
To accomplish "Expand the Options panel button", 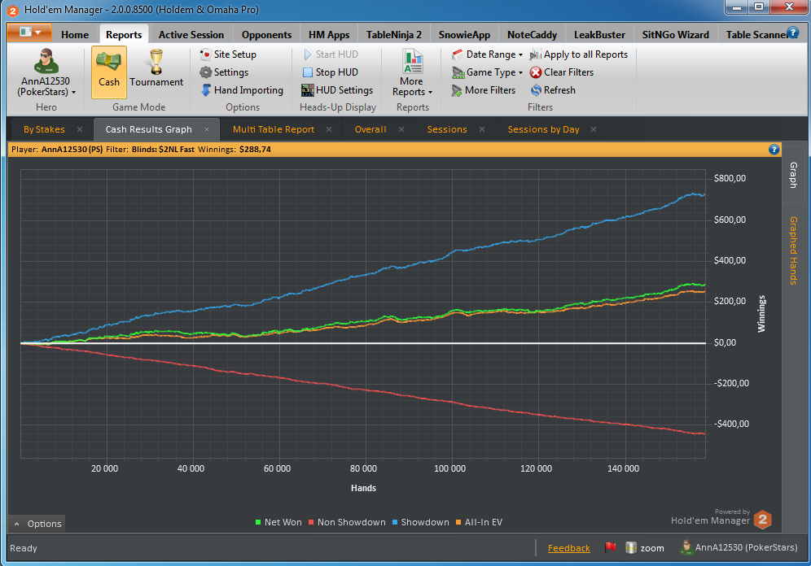I will click(x=37, y=524).
